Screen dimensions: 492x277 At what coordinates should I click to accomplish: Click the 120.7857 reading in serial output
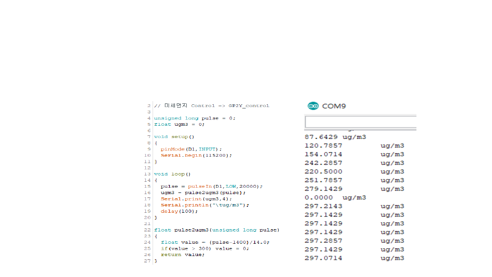point(323,146)
